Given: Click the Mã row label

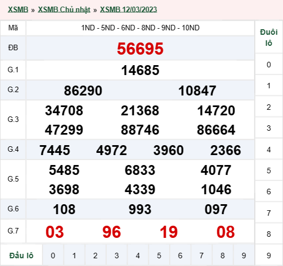Looking at the screenshot, I should pyautogui.click(x=13, y=28).
